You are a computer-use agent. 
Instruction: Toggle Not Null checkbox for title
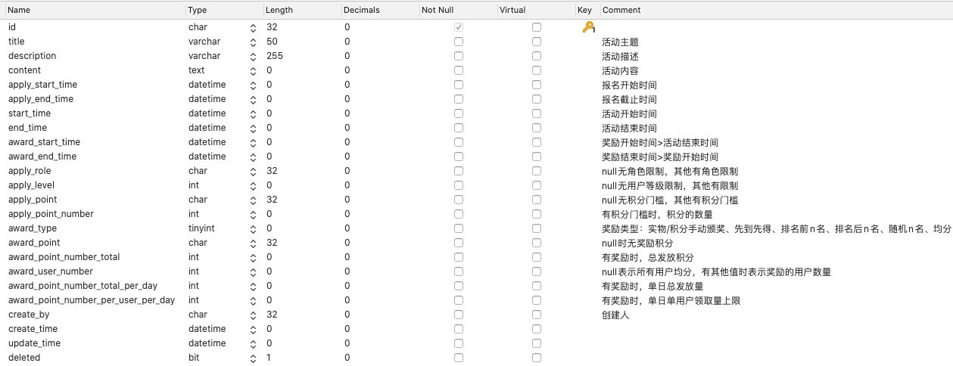(458, 42)
